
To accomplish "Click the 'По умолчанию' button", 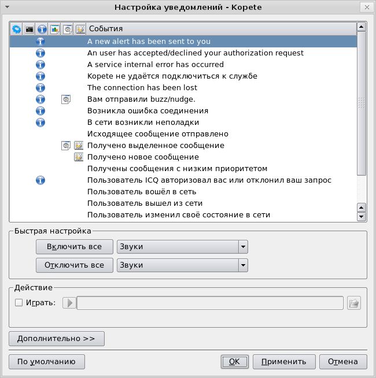I will (x=46, y=362).
